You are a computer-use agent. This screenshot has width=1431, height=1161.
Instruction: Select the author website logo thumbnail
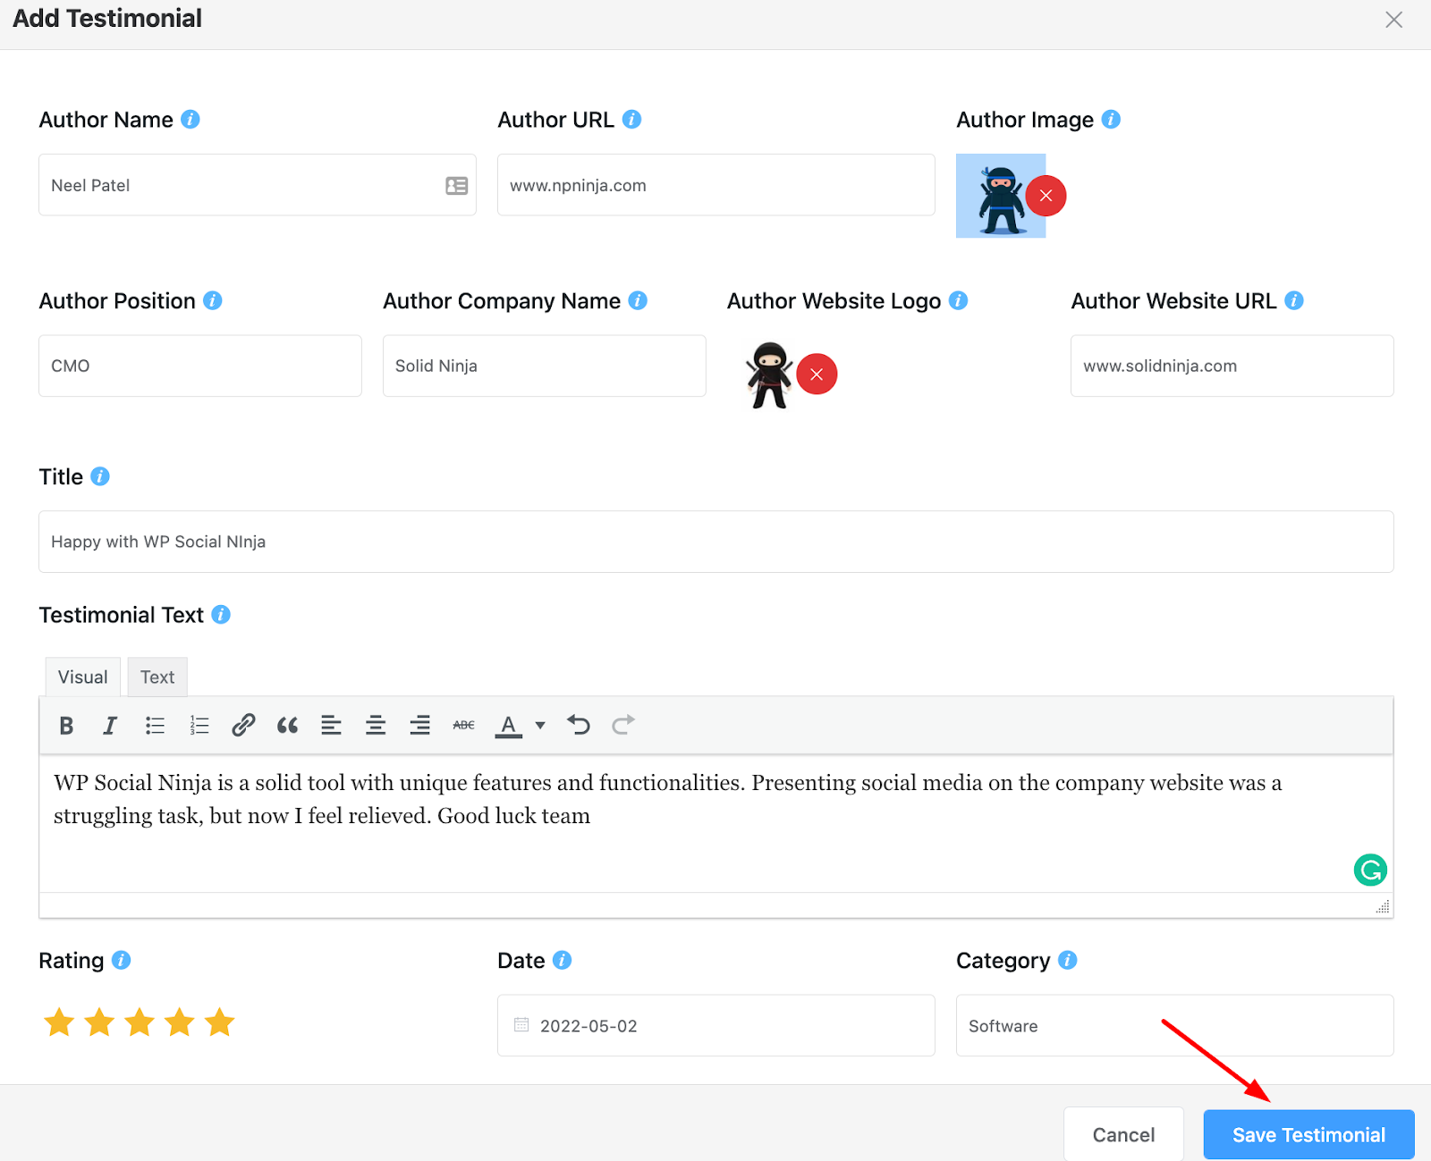(x=769, y=375)
